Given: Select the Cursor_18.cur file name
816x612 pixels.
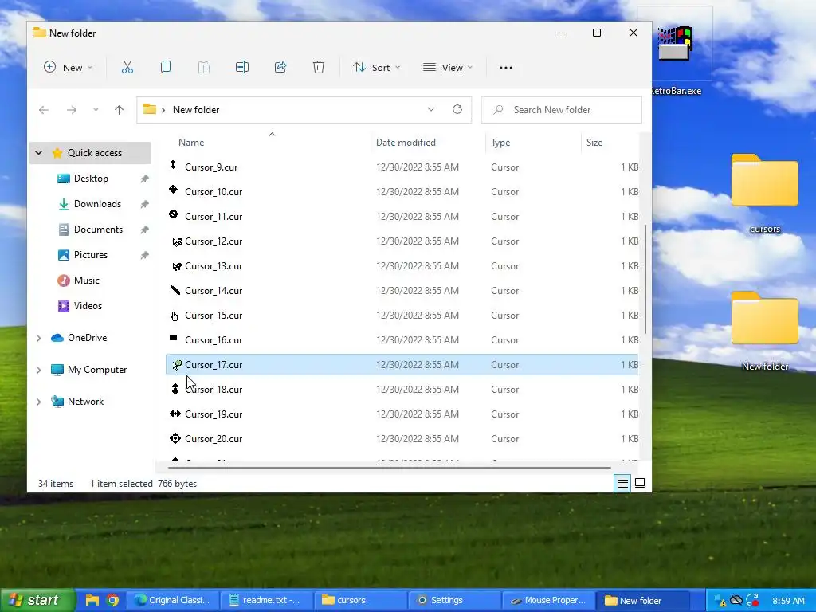Looking at the screenshot, I should pyautogui.click(x=214, y=389).
